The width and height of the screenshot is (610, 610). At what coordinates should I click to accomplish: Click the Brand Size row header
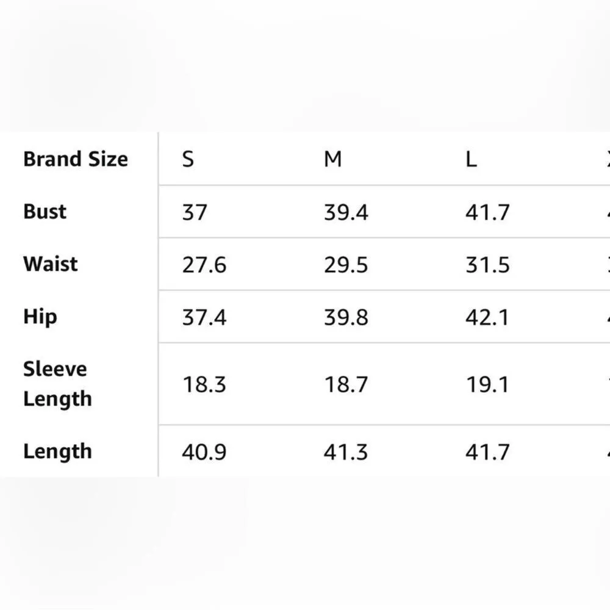tap(76, 159)
